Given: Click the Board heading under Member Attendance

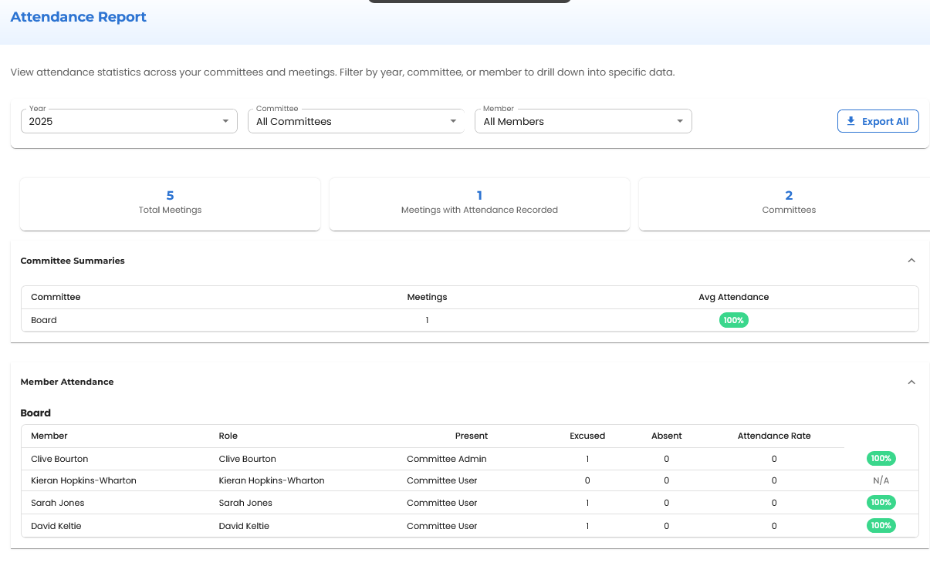Looking at the screenshot, I should tap(35, 413).
